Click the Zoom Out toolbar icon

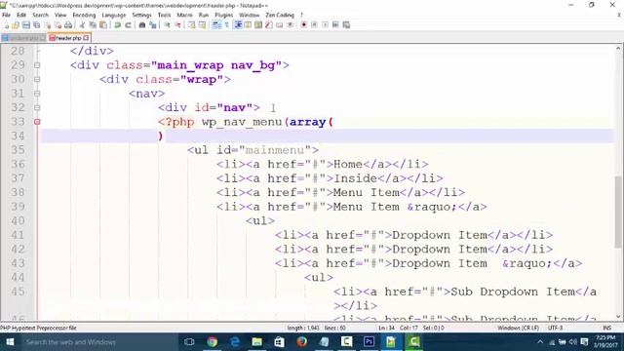click(x=177, y=25)
